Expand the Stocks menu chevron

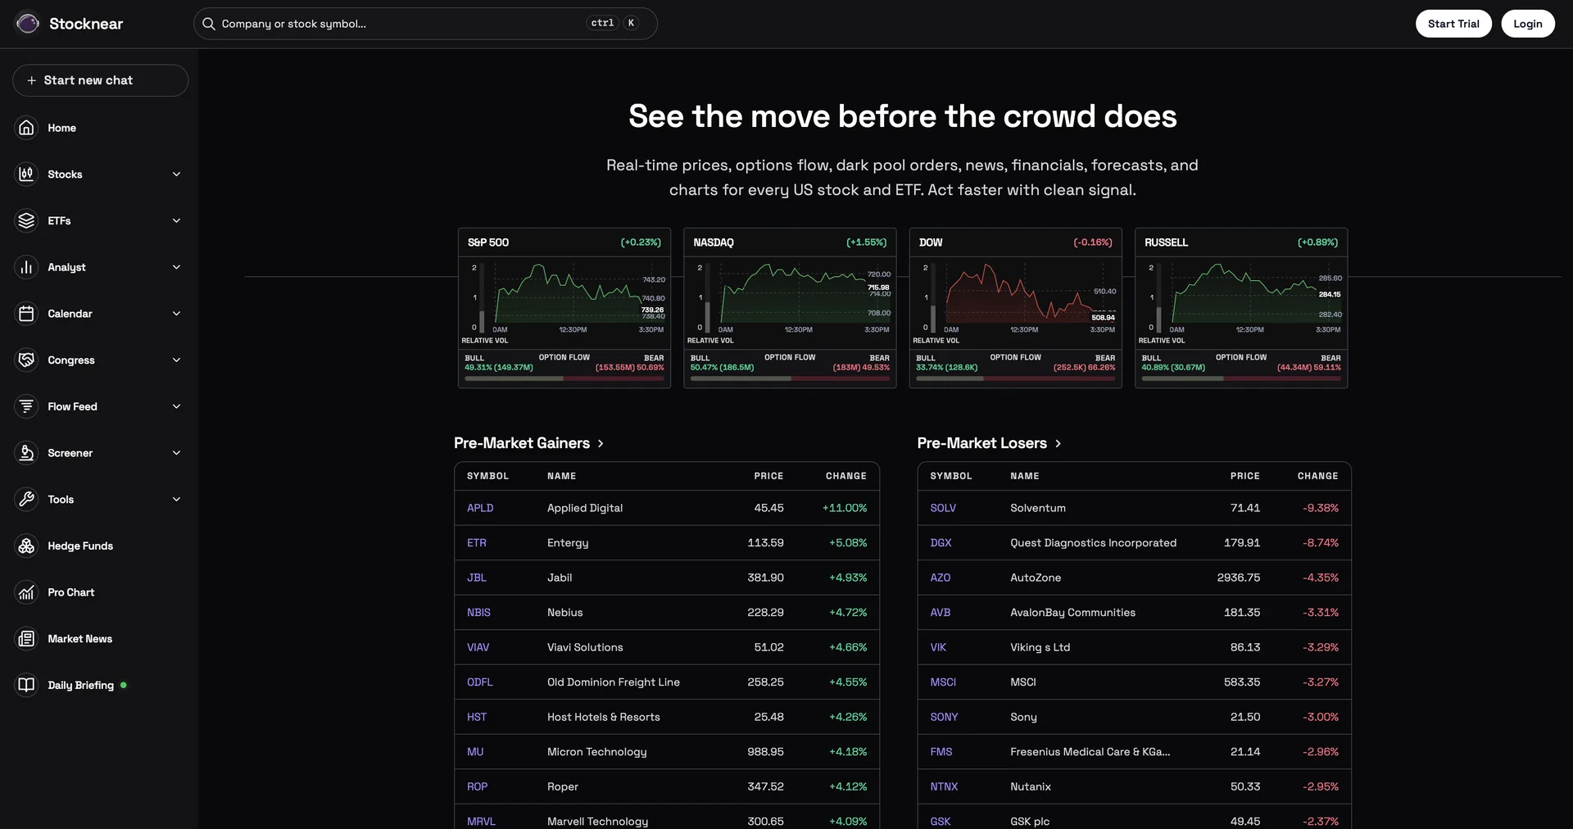176,174
